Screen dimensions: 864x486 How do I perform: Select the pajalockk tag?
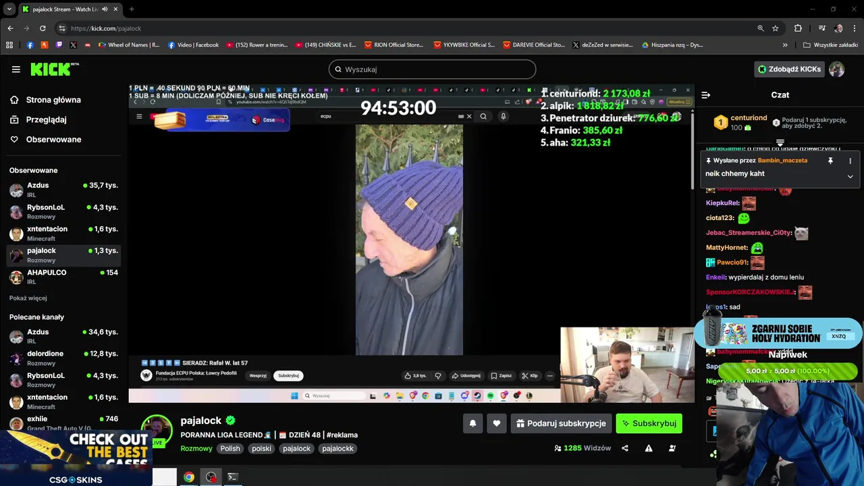[337, 448]
